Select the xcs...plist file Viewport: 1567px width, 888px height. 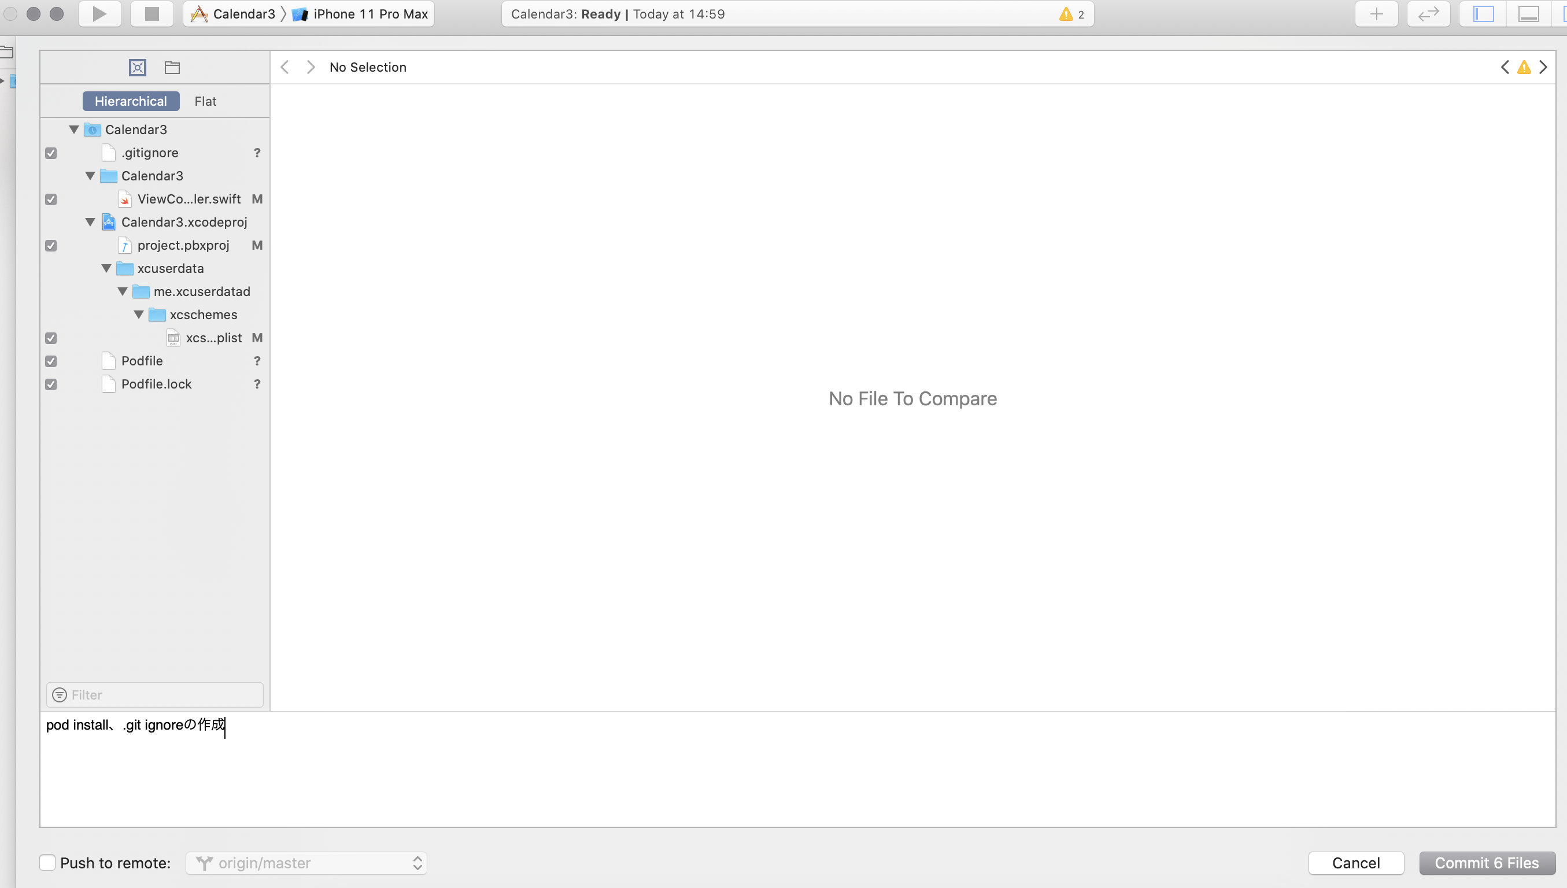coord(155,338)
